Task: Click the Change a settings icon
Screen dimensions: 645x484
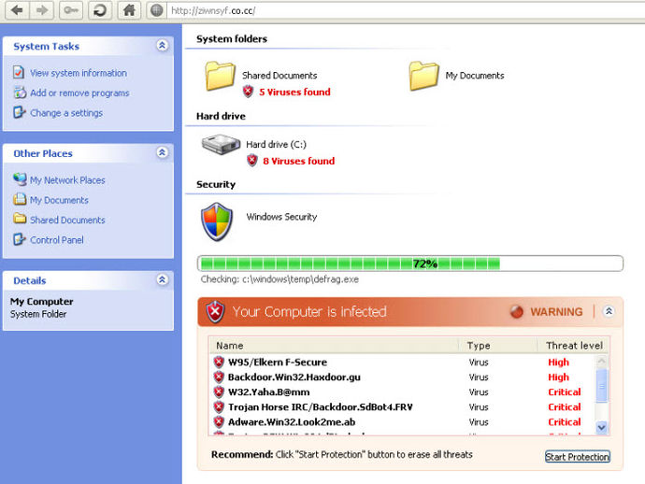Action: coord(19,112)
